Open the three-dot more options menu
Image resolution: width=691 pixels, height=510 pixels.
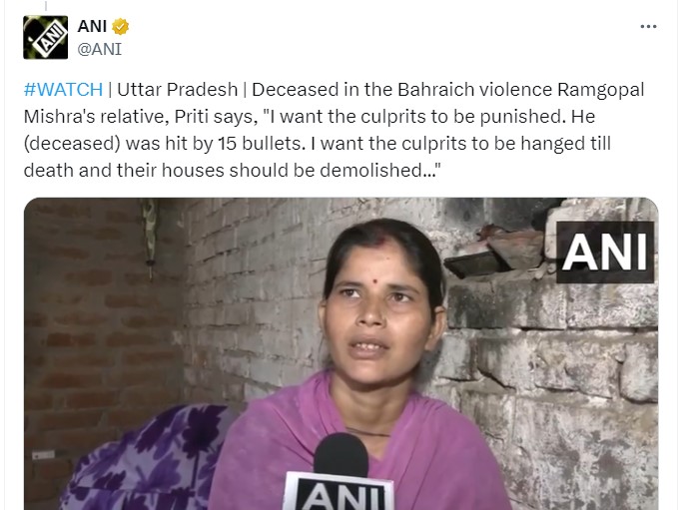point(648,27)
